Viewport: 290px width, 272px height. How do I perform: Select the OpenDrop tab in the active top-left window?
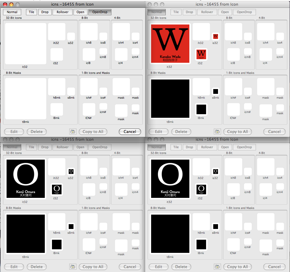(100, 12)
